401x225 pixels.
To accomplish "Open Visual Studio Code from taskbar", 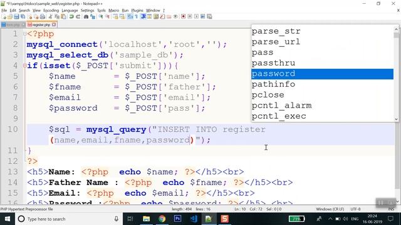I will (x=194, y=219).
